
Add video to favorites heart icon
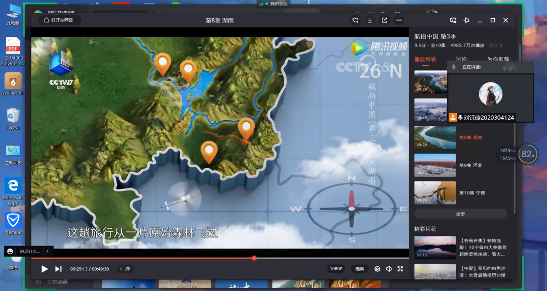coord(355,20)
